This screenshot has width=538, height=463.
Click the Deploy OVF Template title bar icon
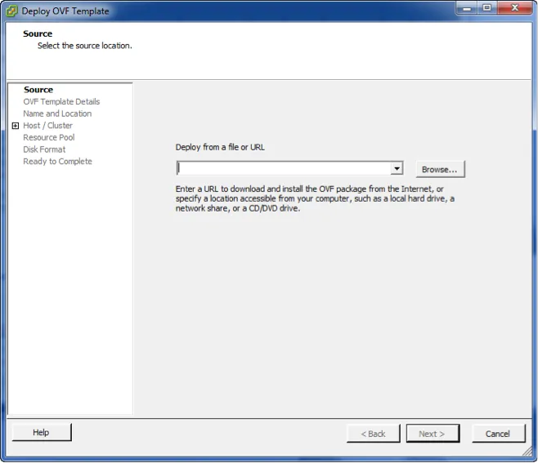point(12,11)
